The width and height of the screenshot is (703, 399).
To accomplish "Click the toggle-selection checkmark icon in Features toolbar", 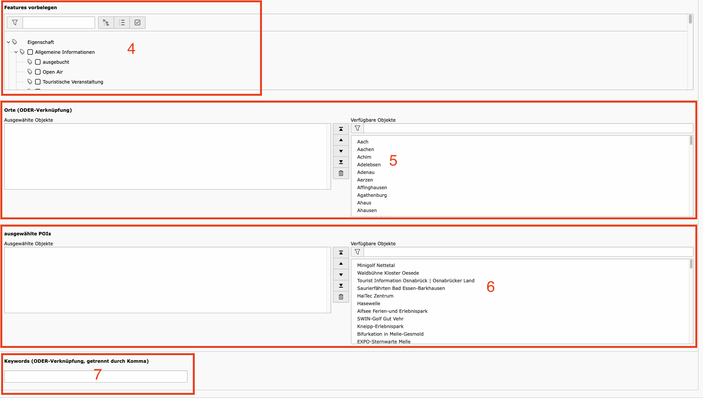I will point(137,23).
